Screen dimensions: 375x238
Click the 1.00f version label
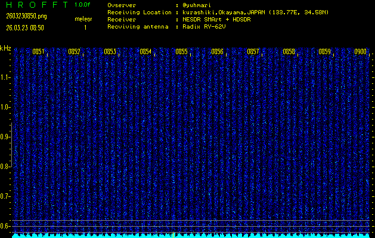[x=83, y=5]
